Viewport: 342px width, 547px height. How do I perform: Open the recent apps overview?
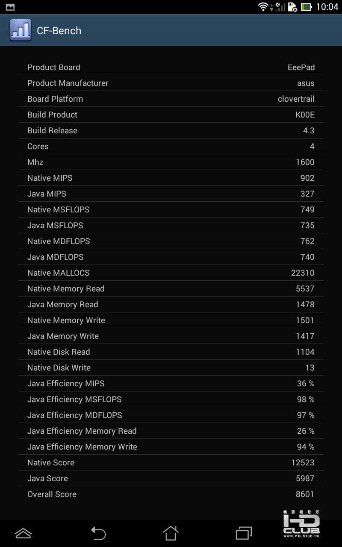pyautogui.click(x=244, y=533)
